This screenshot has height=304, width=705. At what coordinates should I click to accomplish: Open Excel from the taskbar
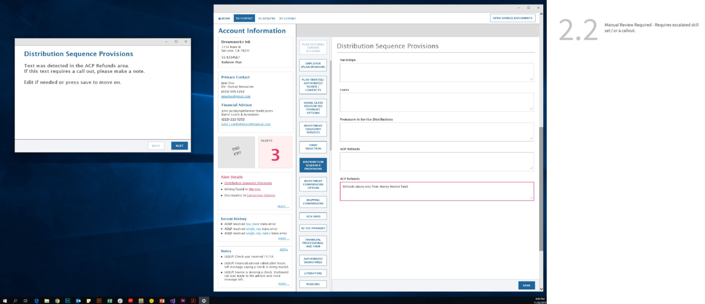click(x=110, y=301)
